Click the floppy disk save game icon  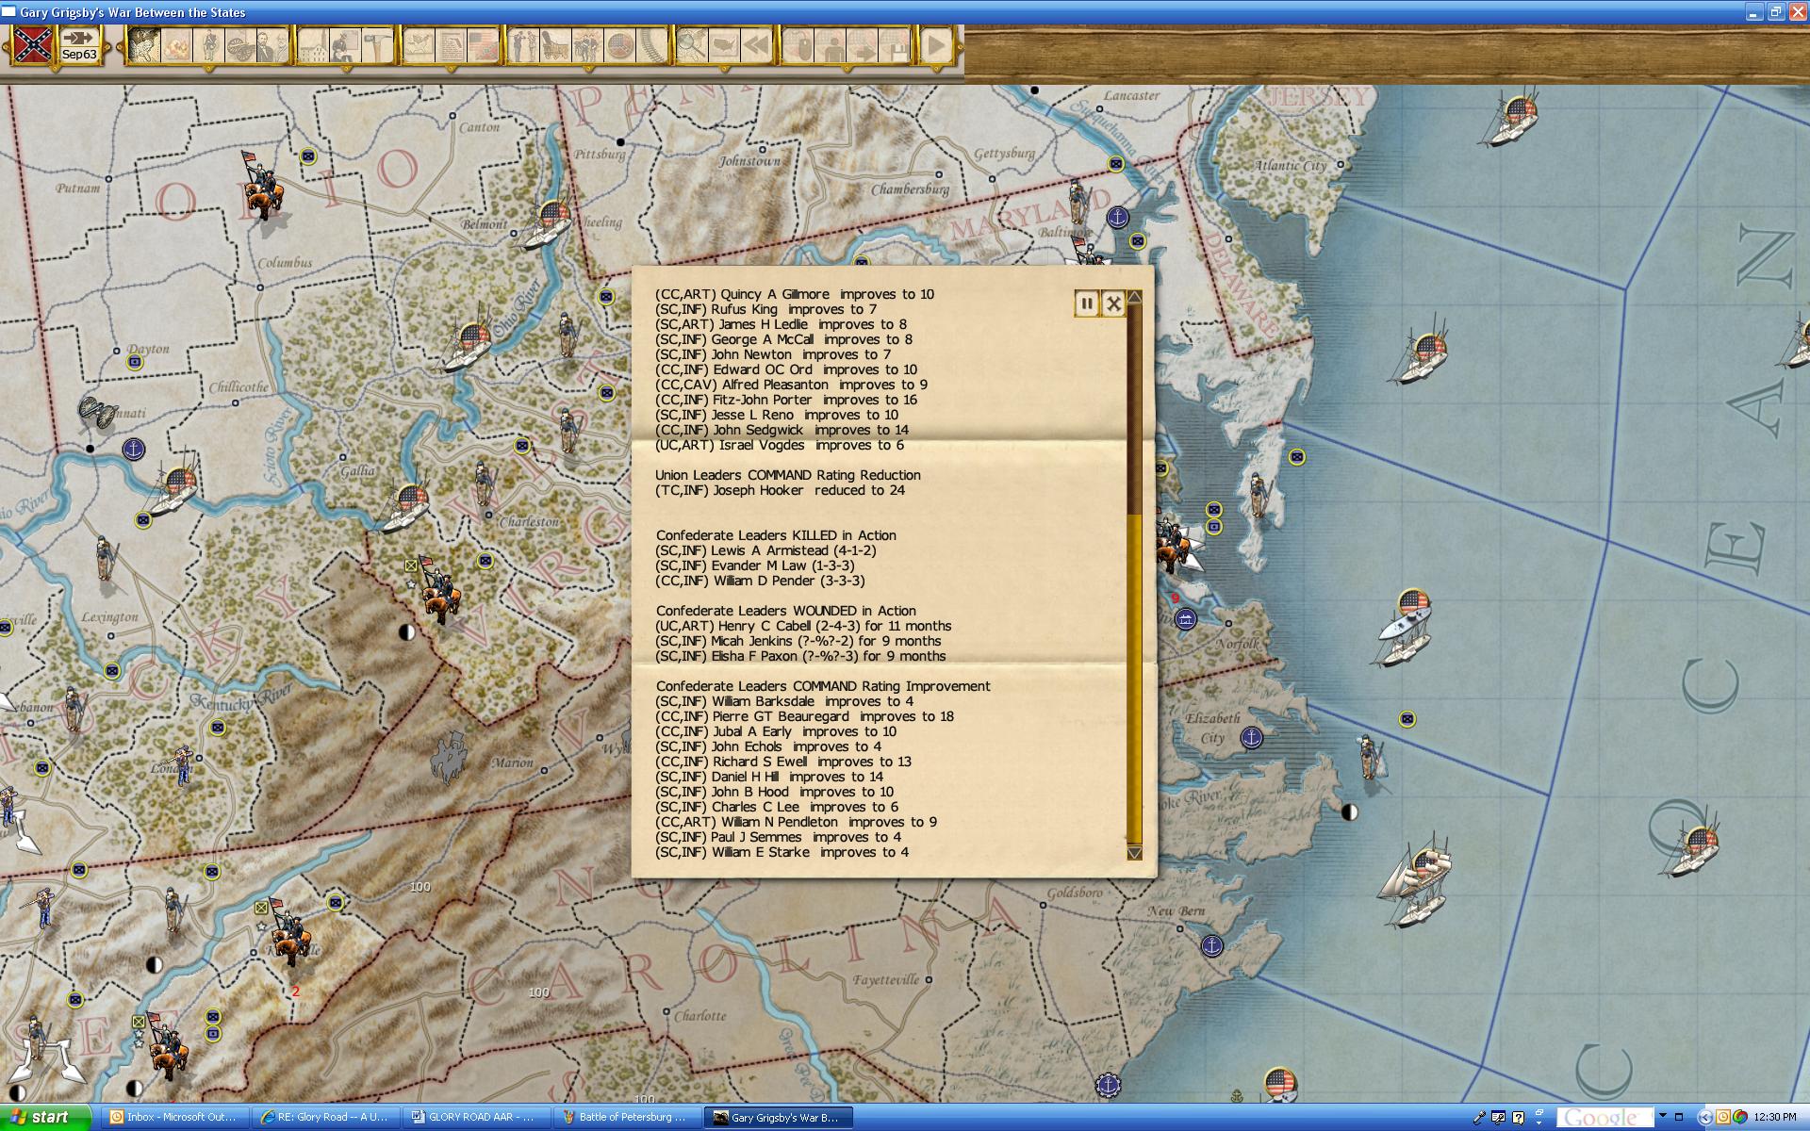[x=894, y=45]
